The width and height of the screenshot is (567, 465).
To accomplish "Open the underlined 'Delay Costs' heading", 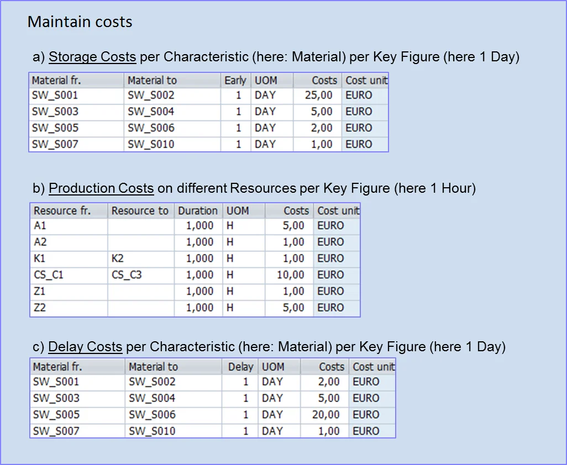I will click(85, 346).
